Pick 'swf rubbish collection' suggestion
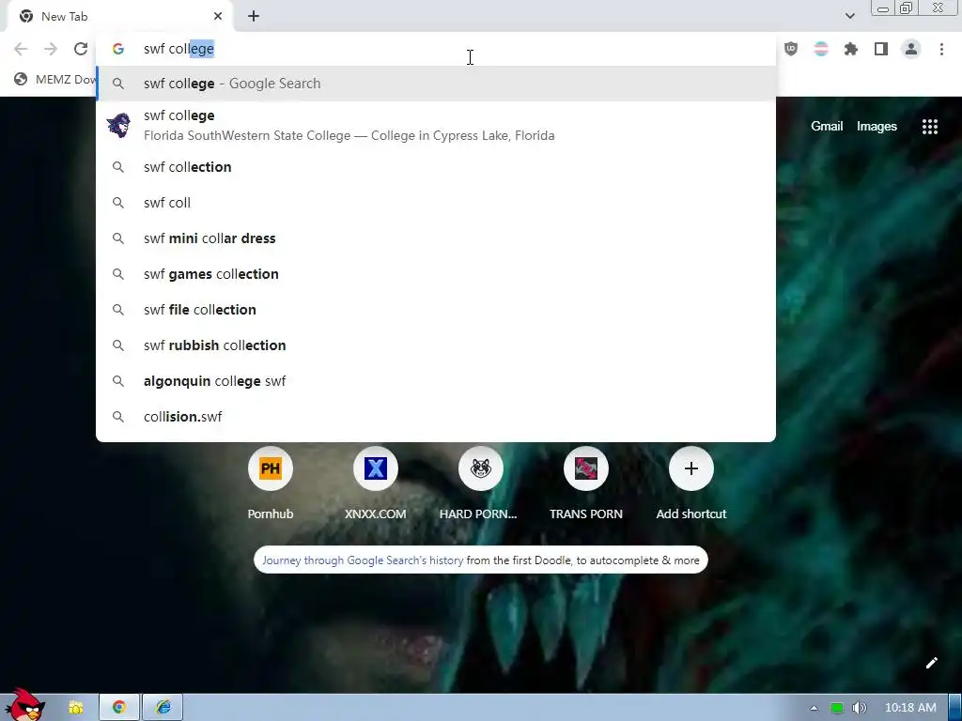 point(436,345)
